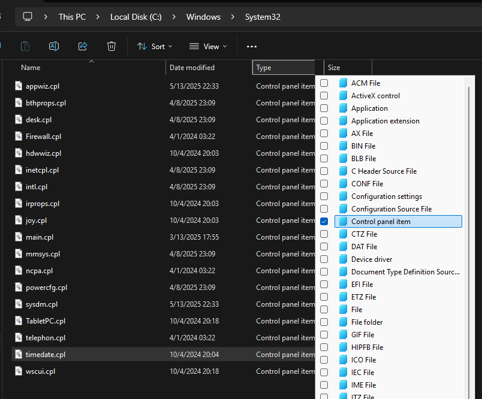
Task: Open the Sort menu
Action: tap(154, 46)
